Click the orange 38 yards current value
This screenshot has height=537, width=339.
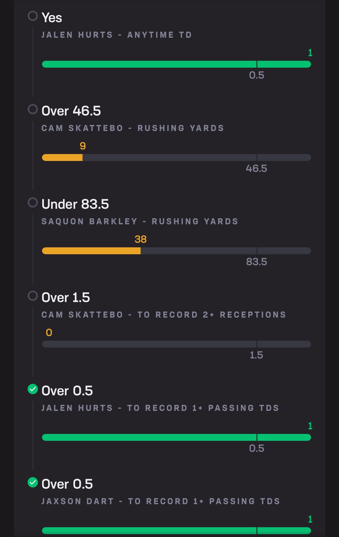141,239
